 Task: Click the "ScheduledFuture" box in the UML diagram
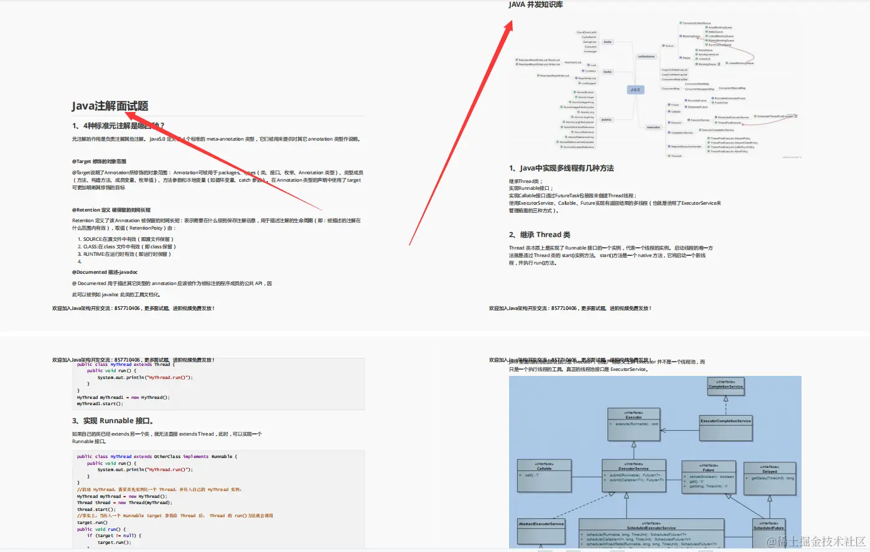(769, 533)
